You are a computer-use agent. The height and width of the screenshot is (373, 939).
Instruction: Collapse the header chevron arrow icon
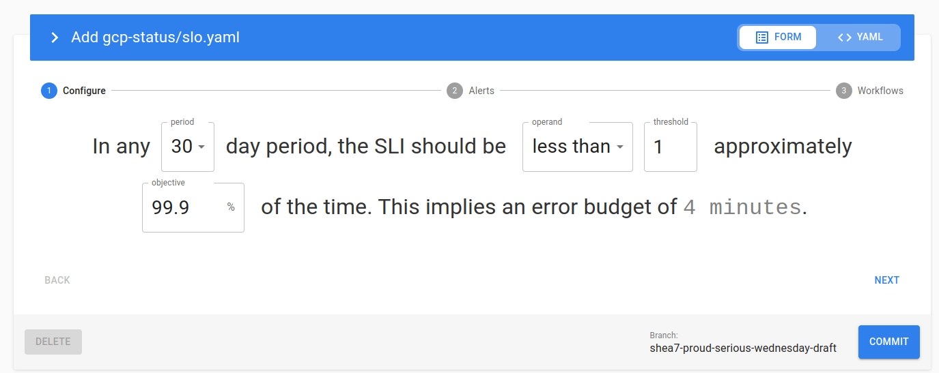coord(55,38)
